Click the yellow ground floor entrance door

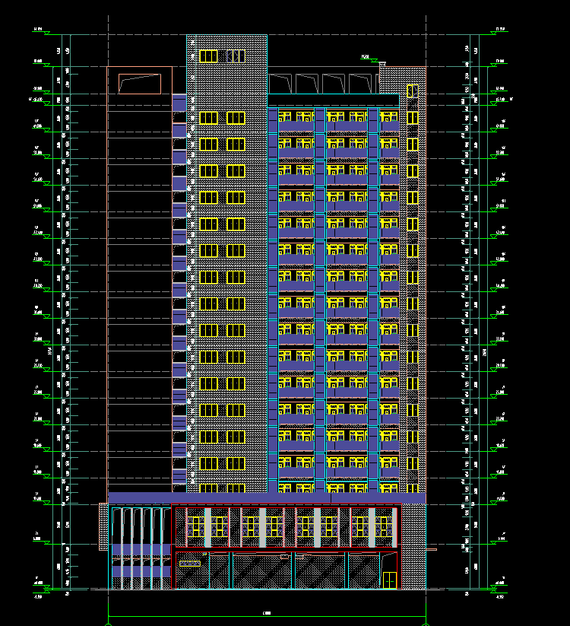coord(389,580)
